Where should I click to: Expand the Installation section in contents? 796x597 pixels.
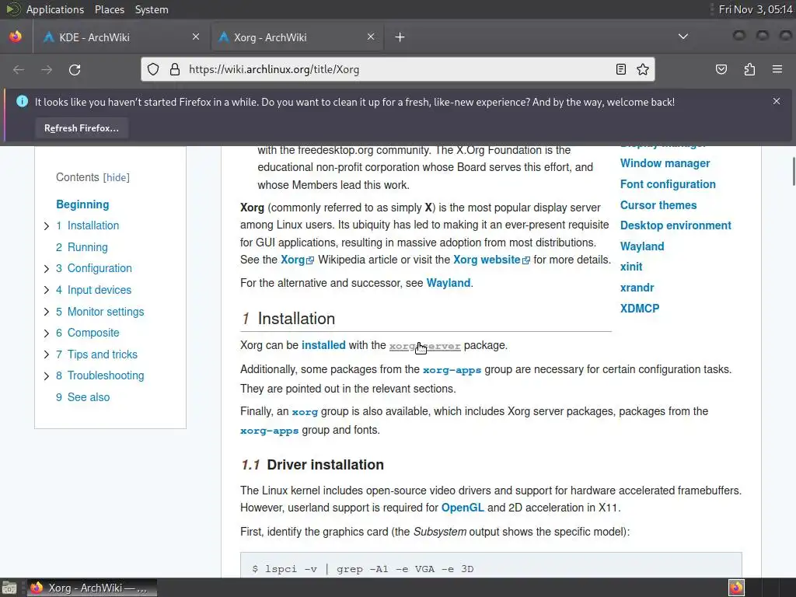click(x=46, y=226)
